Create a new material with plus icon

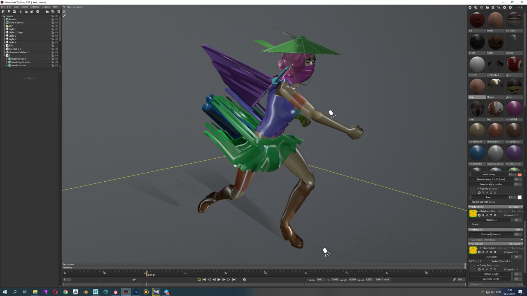[x=470, y=7]
